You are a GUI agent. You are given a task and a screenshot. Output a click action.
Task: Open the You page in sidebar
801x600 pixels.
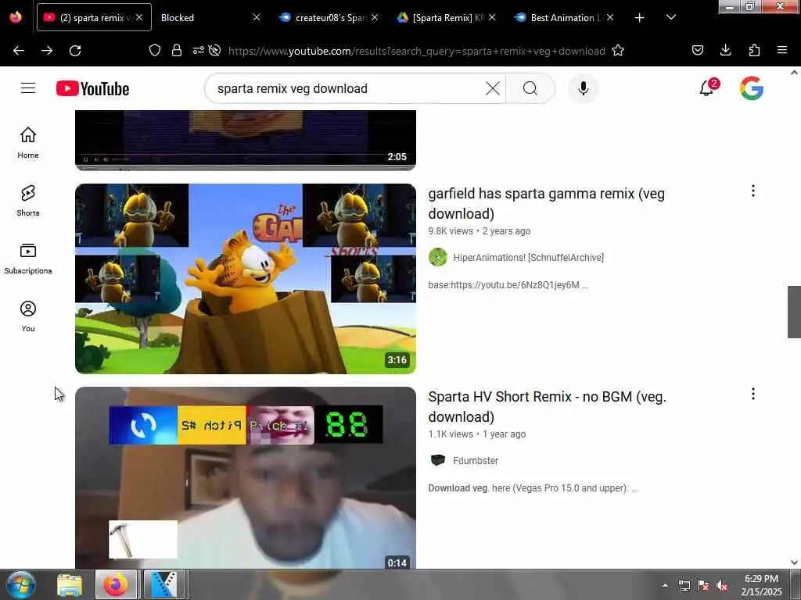28,316
